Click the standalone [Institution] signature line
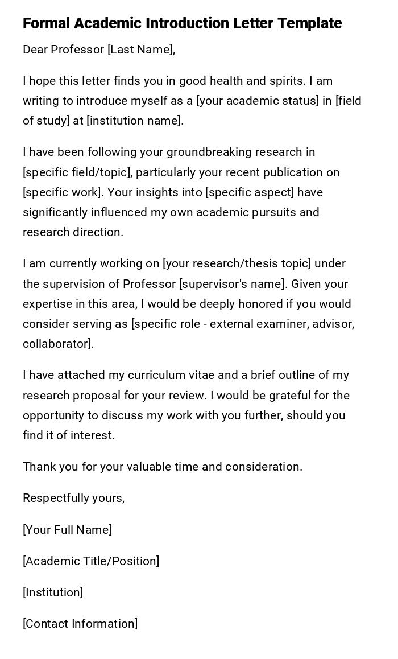This screenshot has width=398, height=659. pos(53,592)
